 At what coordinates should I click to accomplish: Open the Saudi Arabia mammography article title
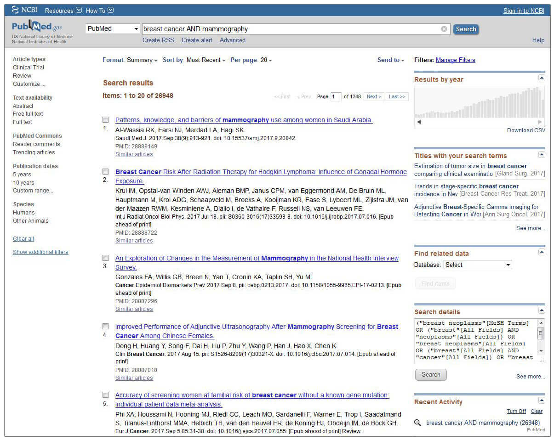[x=244, y=120]
